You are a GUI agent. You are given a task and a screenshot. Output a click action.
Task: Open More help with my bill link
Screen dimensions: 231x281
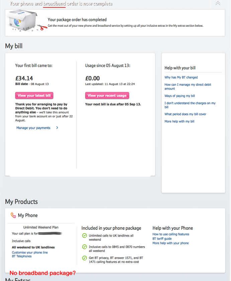tap(179, 121)
